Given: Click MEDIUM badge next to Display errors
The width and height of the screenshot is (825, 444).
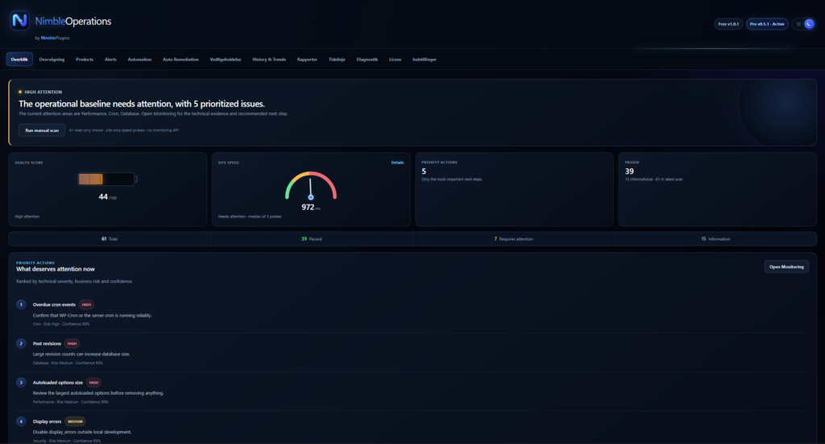Looking at the screenshot, I should (75, 421).
